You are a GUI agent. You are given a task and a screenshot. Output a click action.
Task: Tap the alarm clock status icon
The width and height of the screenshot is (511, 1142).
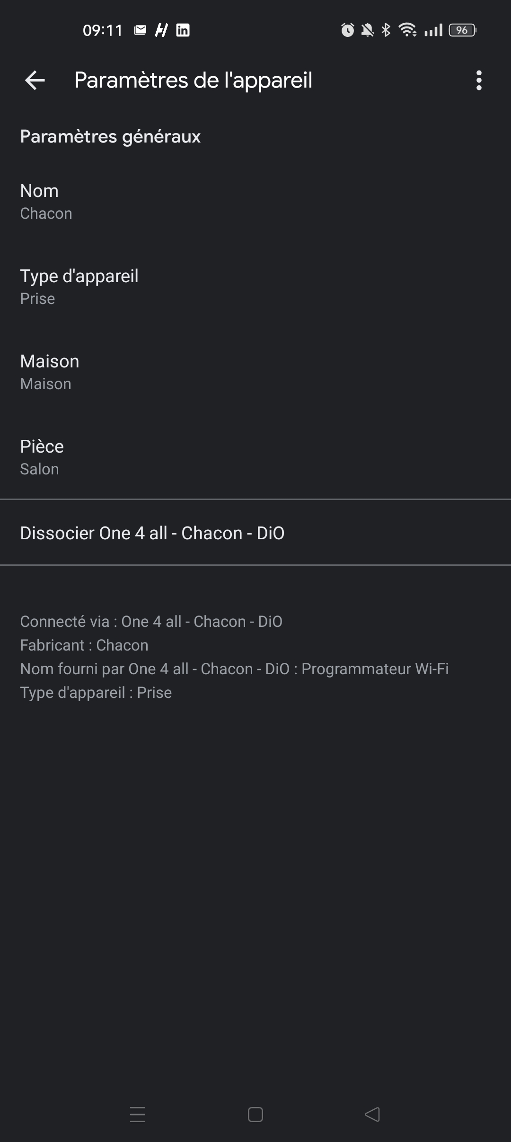tap(347, 30)
